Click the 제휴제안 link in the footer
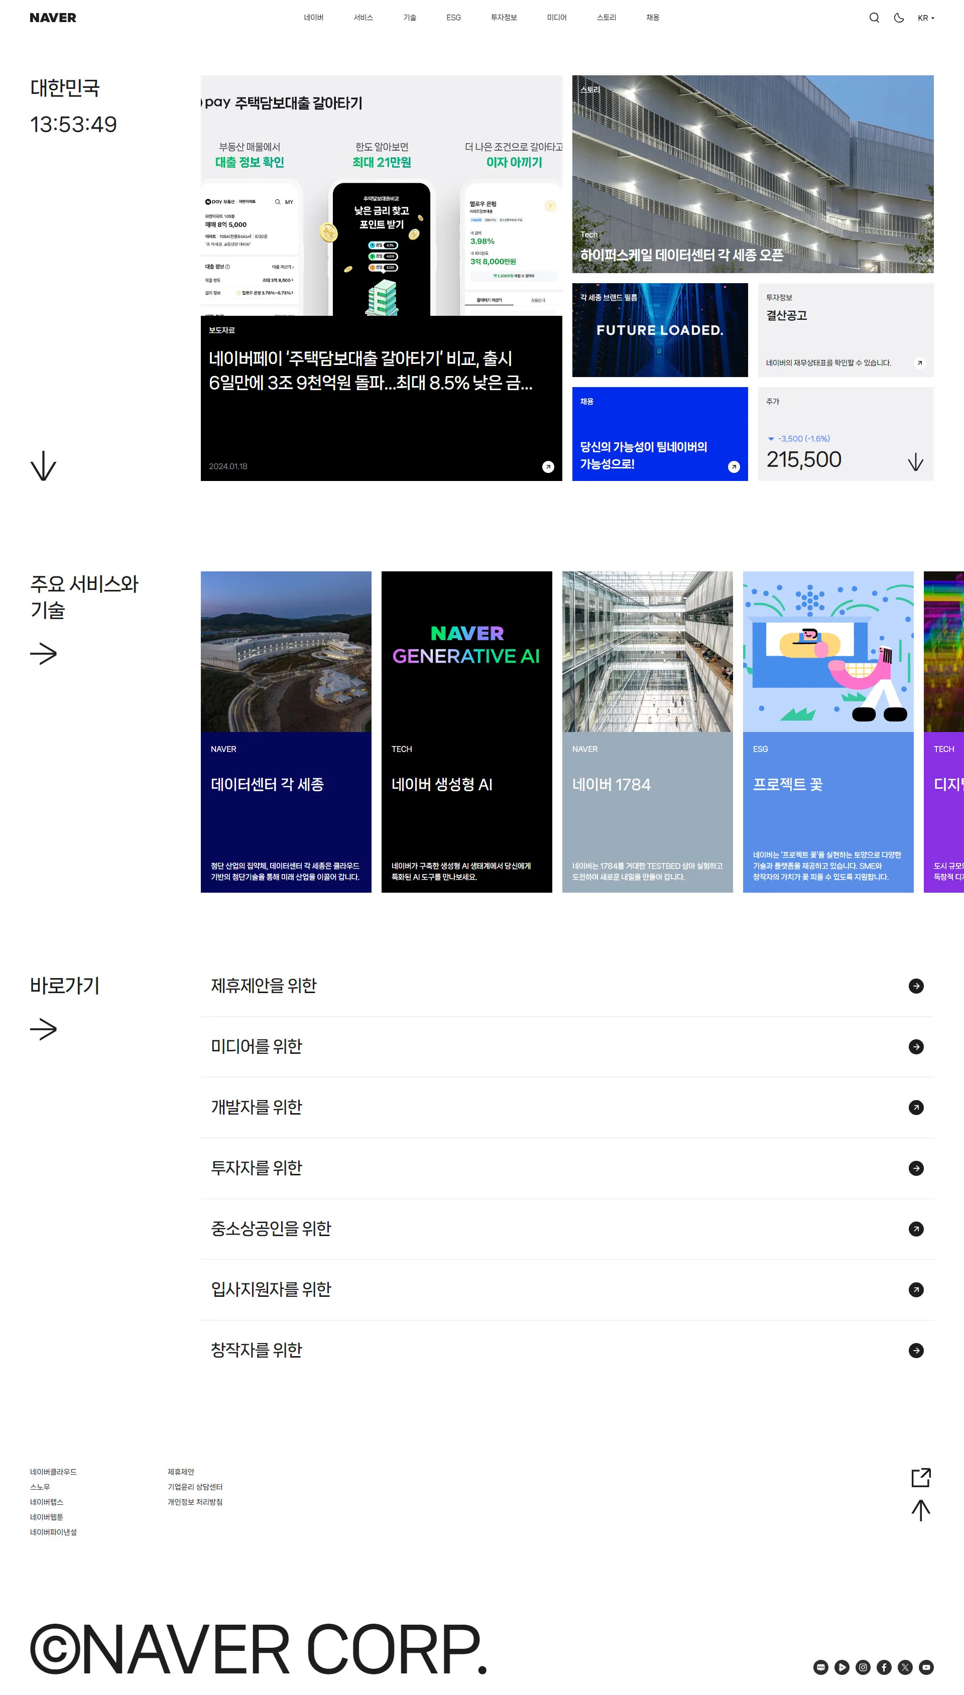This screenshot has height=1695, width=964. [181, 1472]
